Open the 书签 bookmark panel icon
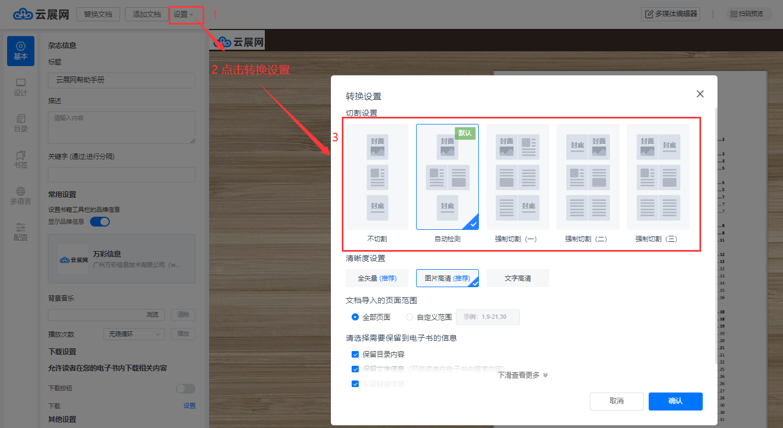The height and width of the screenshot is (428, 783). (x=21, y=159)
